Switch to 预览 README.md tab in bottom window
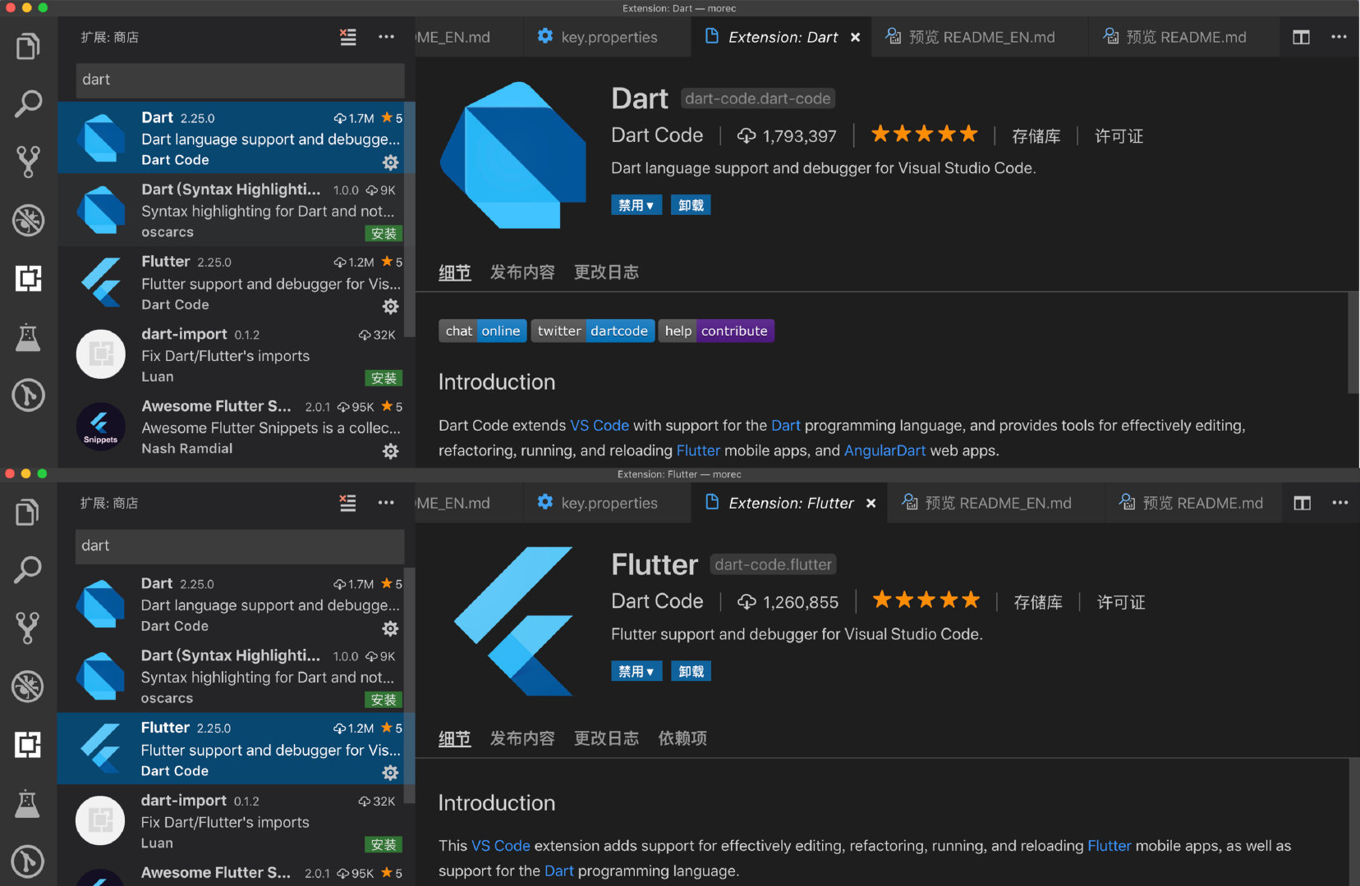1360x886 pixels. (1192, 503)
